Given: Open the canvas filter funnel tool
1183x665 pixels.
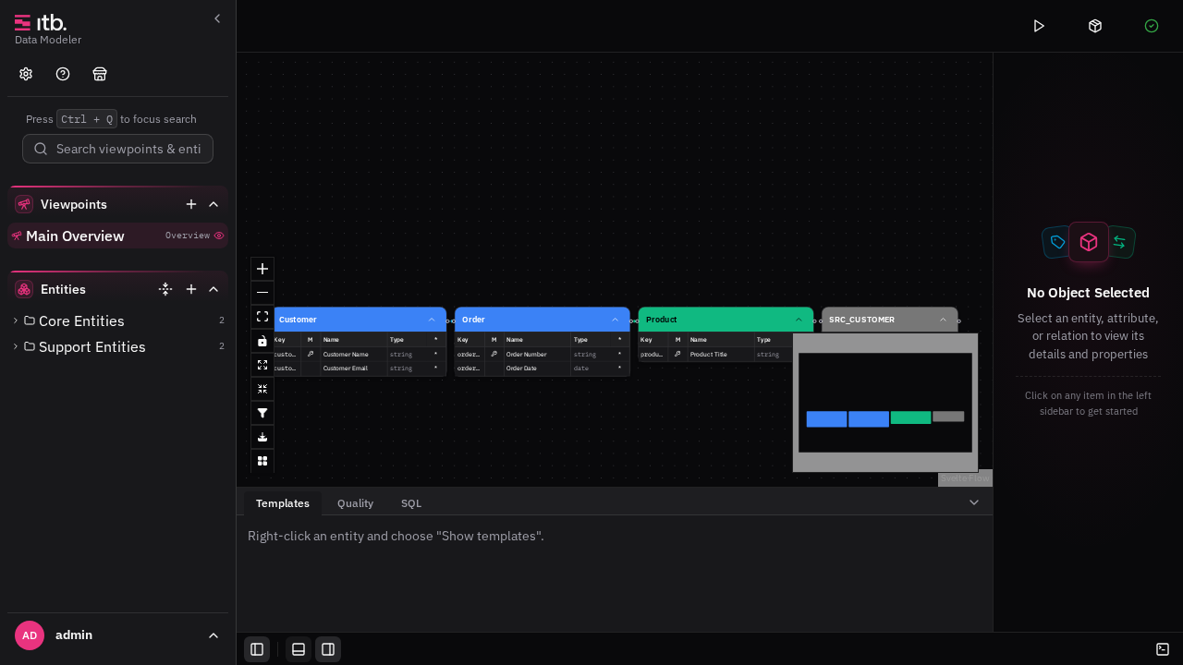Looking at the screenshot, I should (262, 413).
